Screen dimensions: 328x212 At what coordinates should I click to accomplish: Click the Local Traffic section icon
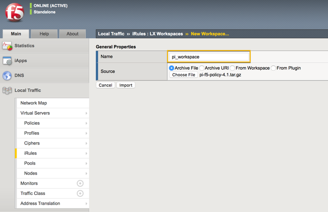[x=7, y=90]
